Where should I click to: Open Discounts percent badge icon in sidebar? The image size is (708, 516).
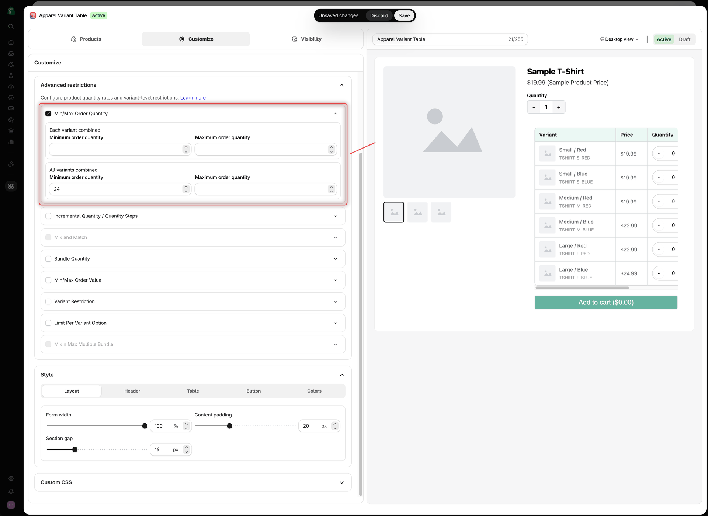(11, 98)
